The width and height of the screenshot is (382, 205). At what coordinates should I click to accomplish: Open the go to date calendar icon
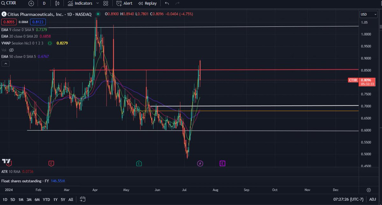[x=82, y=200]
